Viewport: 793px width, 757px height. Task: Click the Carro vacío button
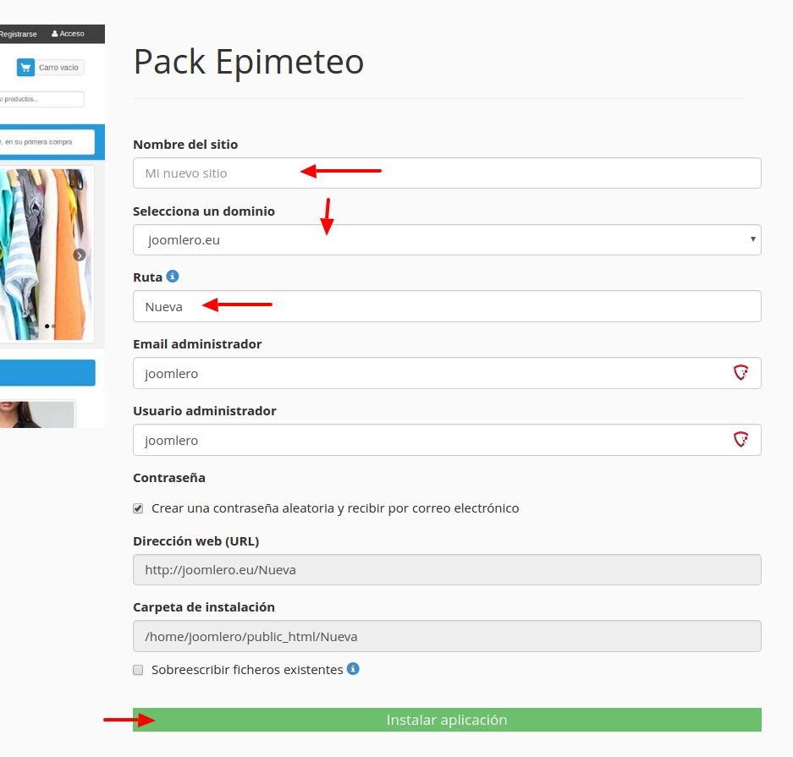[50, 67]
